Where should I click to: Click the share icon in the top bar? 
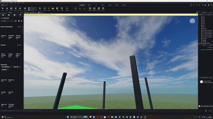(x=199, y=5)
